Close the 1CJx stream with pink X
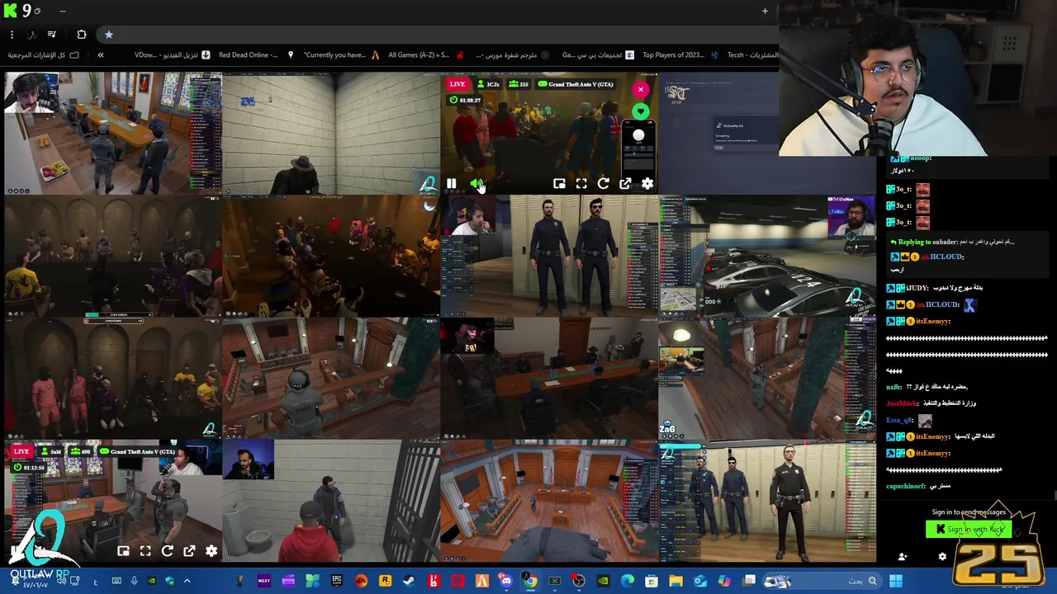The width and height of the screenshot is (1057, 594). [x=641, y=89]
